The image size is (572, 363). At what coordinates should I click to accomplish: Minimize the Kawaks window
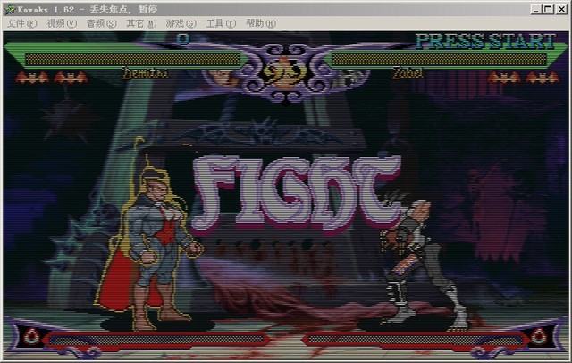535,10
